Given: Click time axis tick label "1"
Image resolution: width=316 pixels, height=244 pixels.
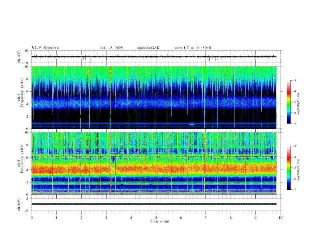Looking at the screenshot, I should (56, 218).
